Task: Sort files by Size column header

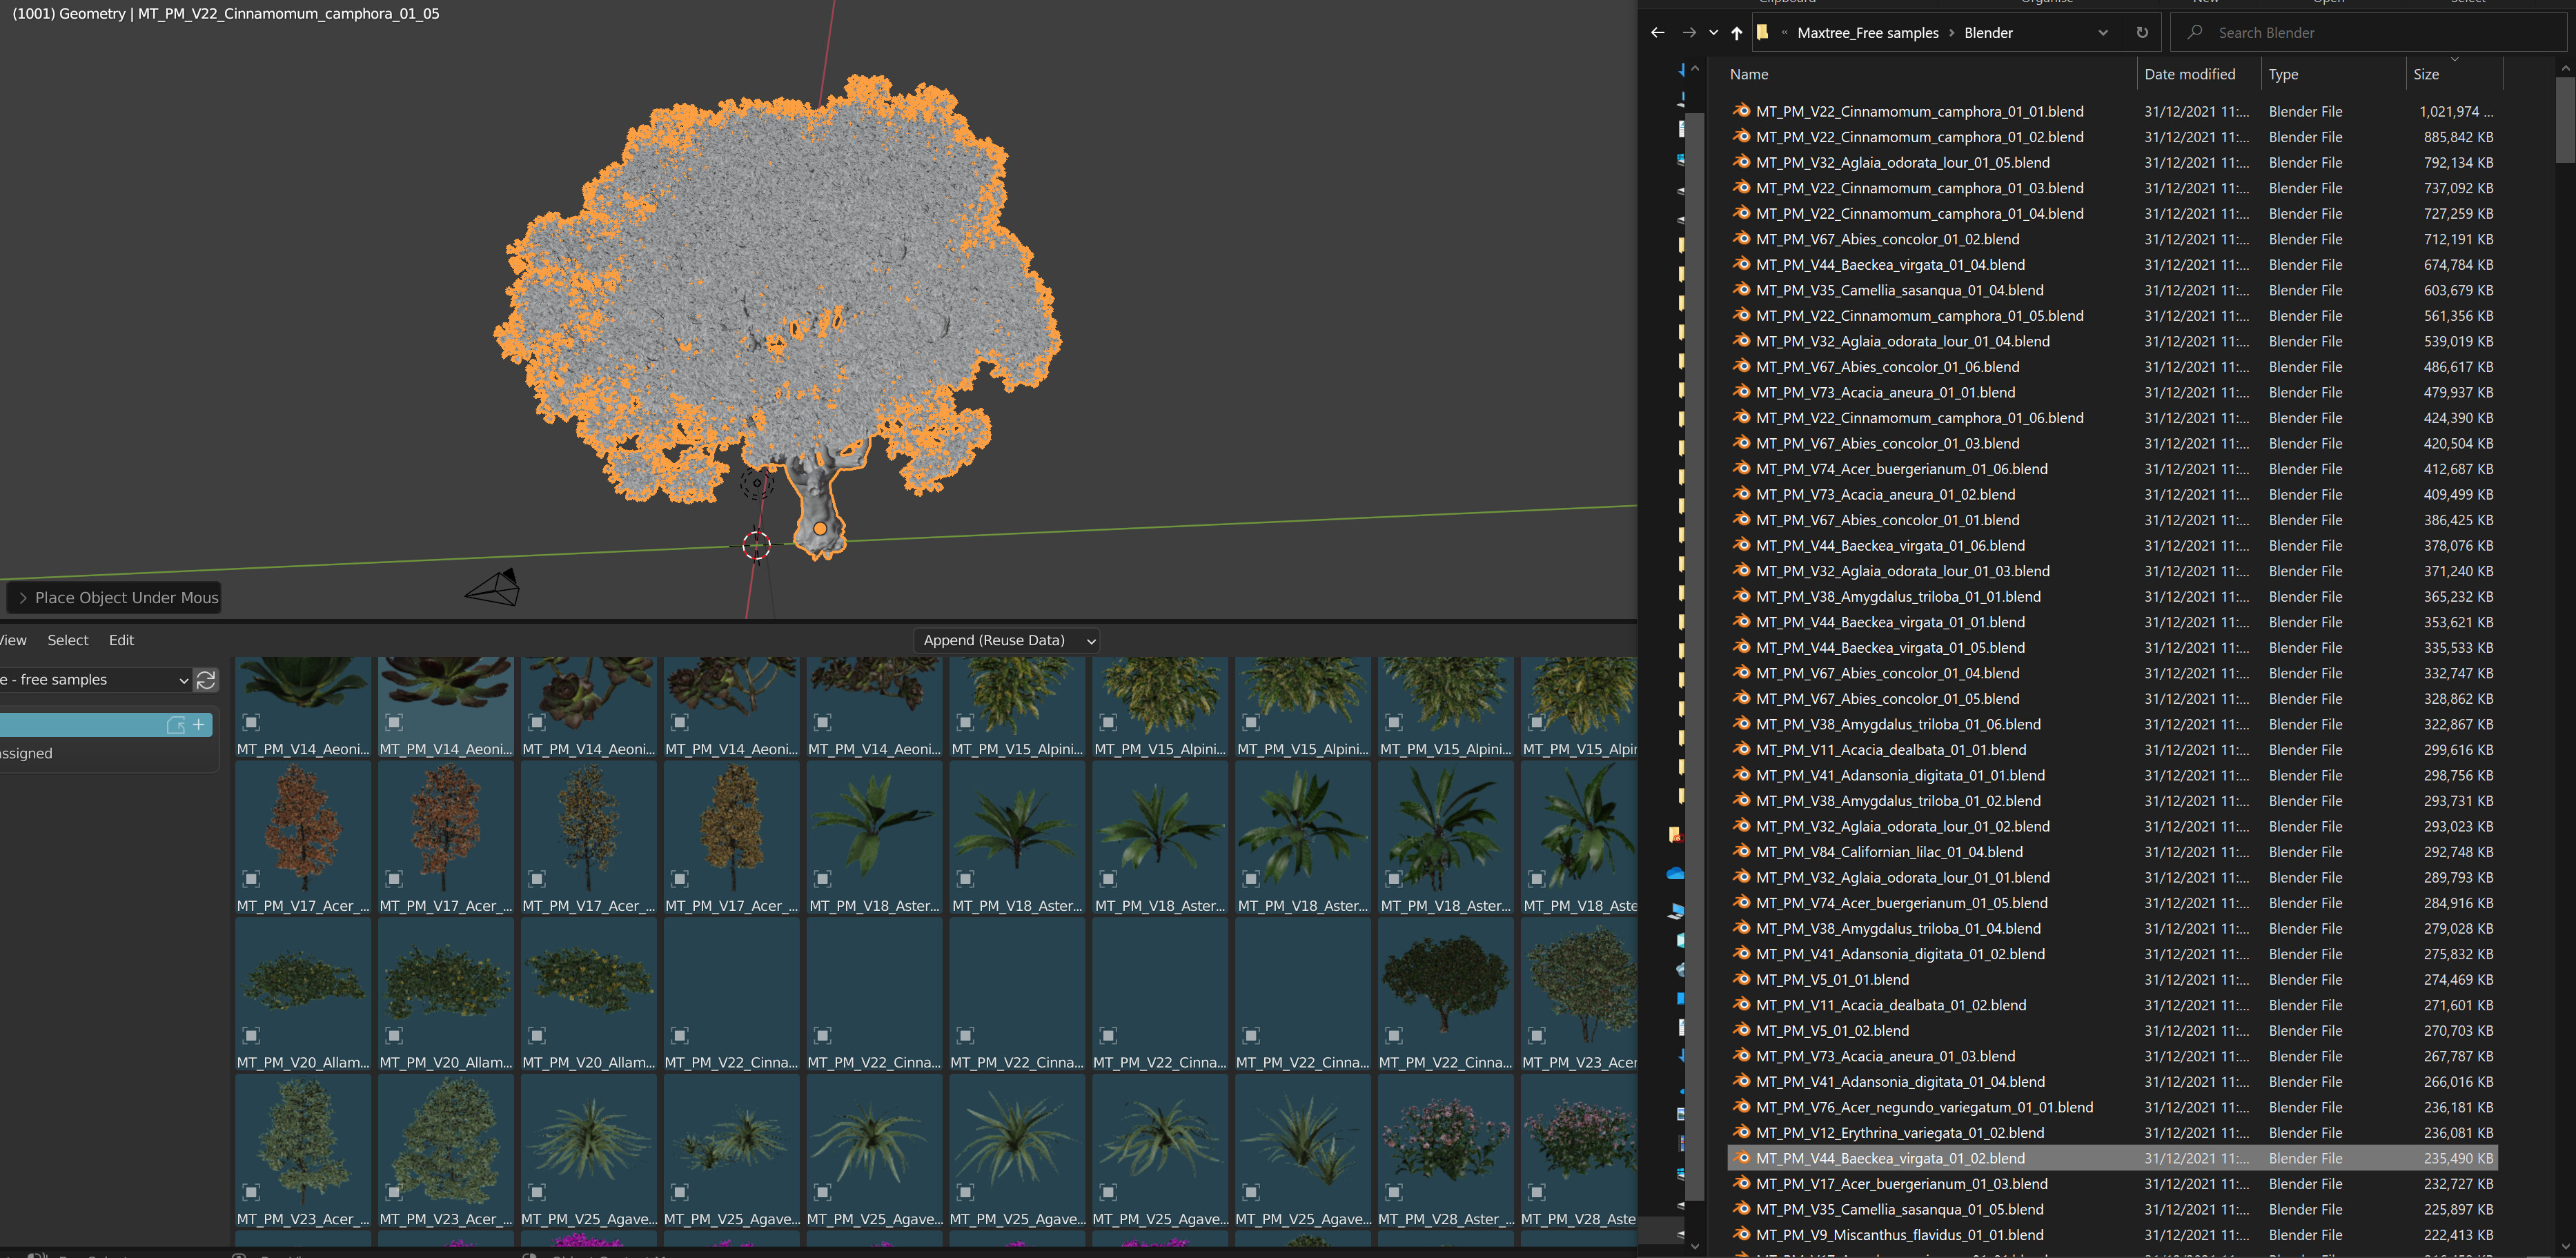Action: click(2425, 75)
